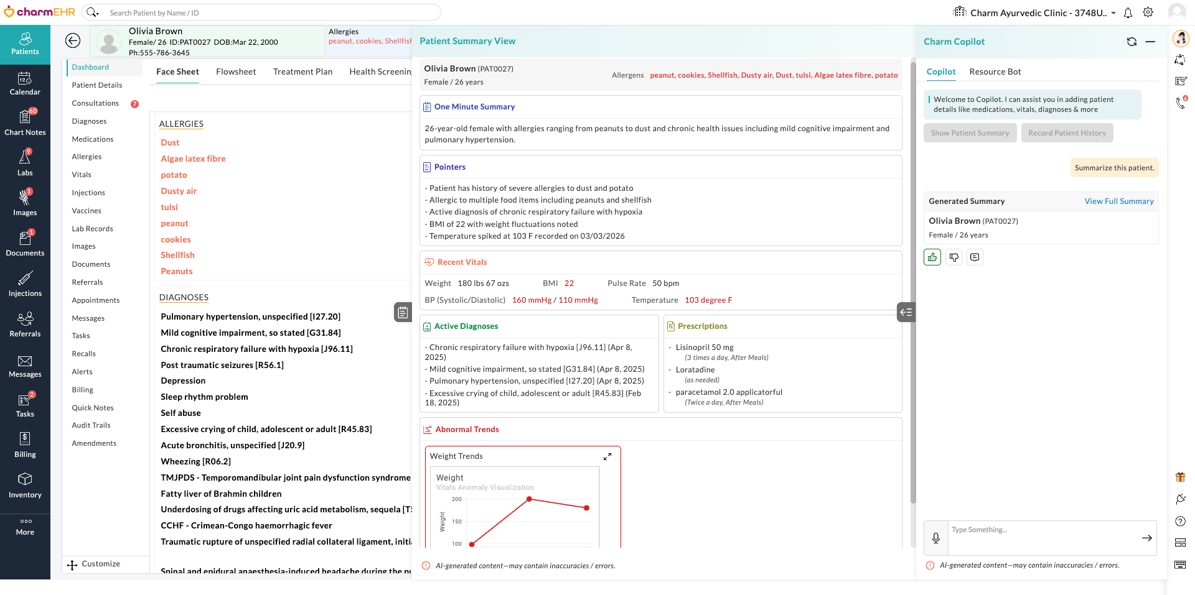Open Vitals in left menu
The image size is (1195, 595).
pyautogui.click(x=81, y=175)
